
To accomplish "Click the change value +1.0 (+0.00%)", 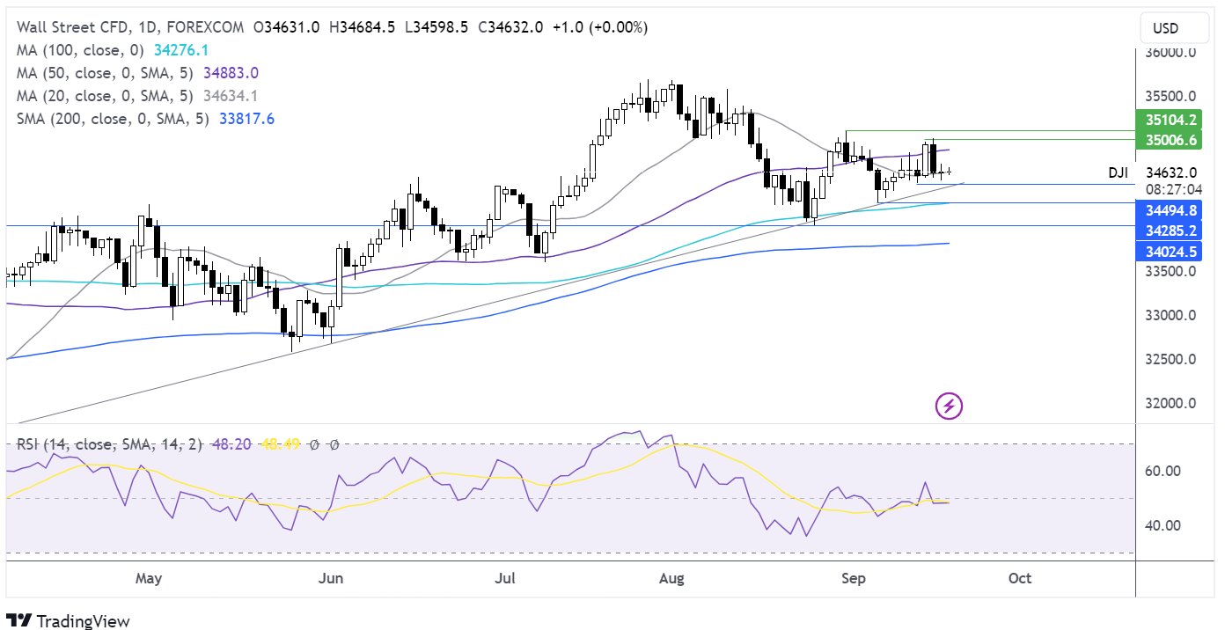I will click(600, 27).
